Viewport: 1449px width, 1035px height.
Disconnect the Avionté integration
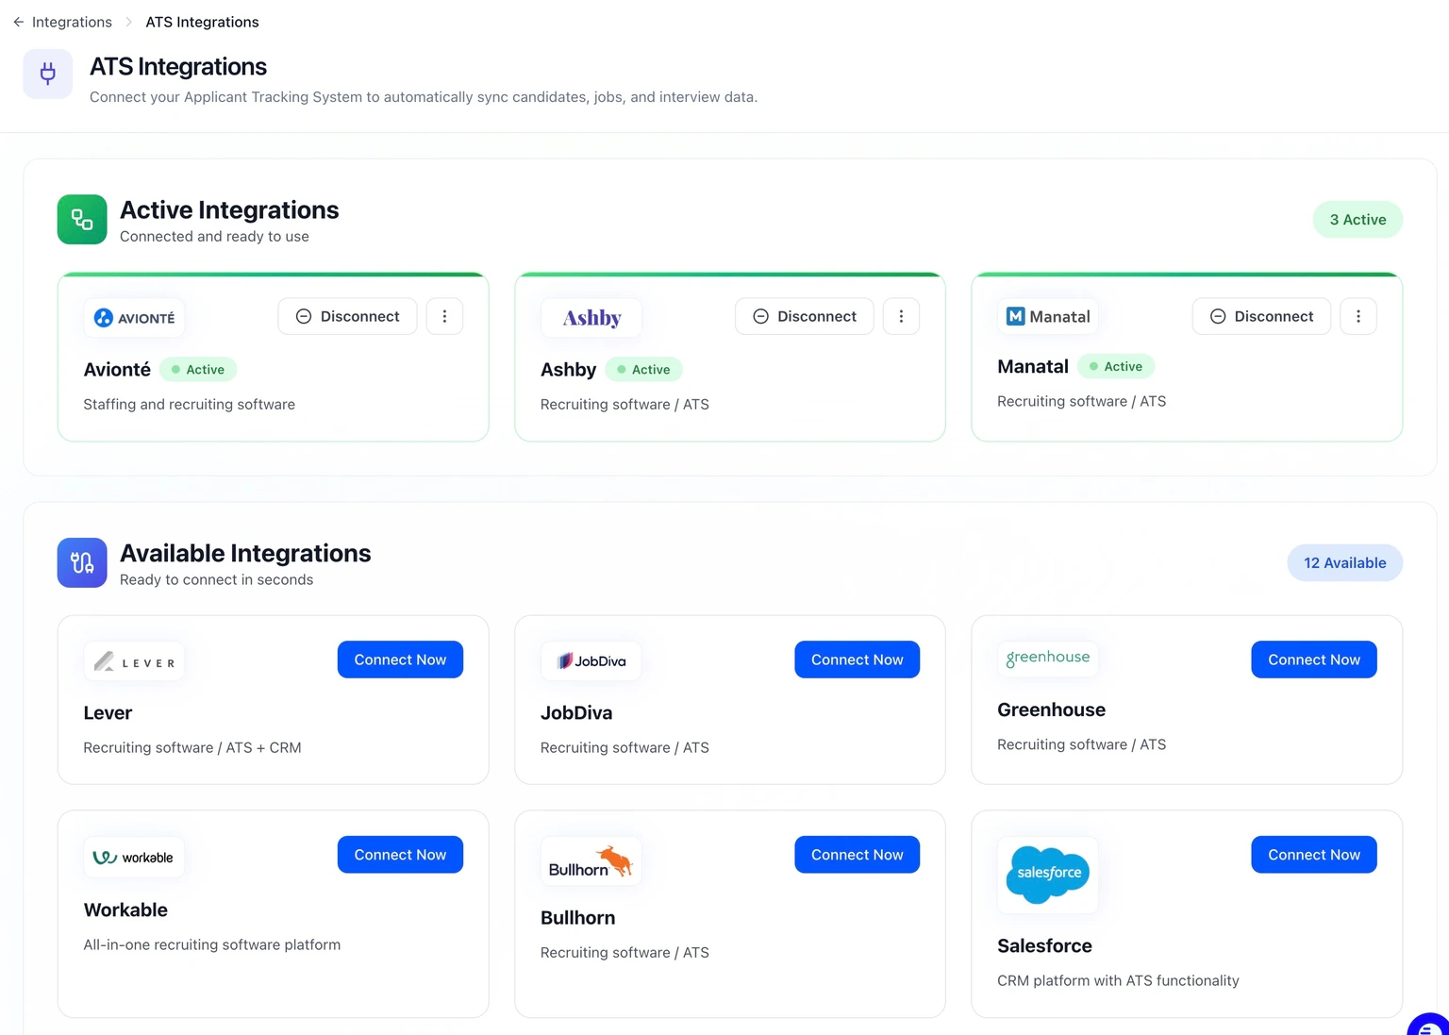pos(347,316)
